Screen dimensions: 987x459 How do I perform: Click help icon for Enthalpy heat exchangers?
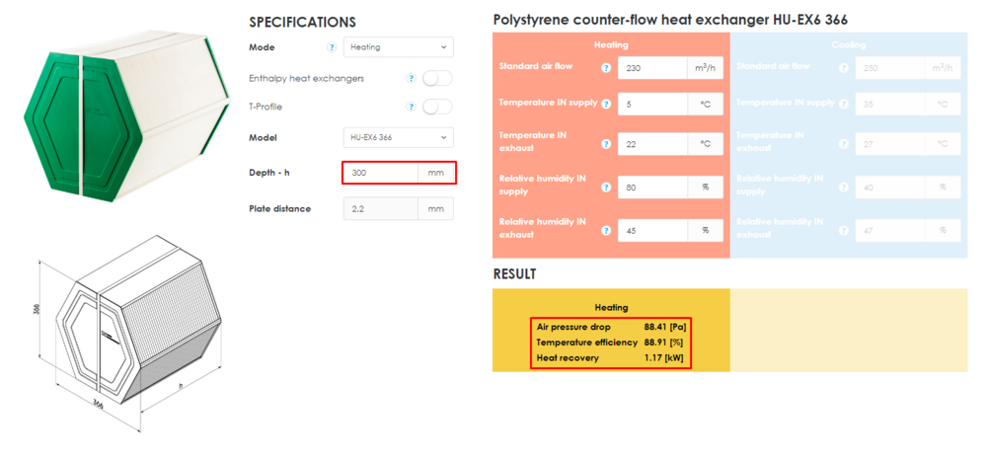pos(411,78)
